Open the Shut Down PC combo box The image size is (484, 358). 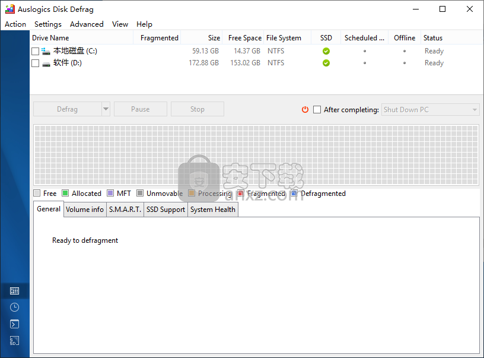430,110
